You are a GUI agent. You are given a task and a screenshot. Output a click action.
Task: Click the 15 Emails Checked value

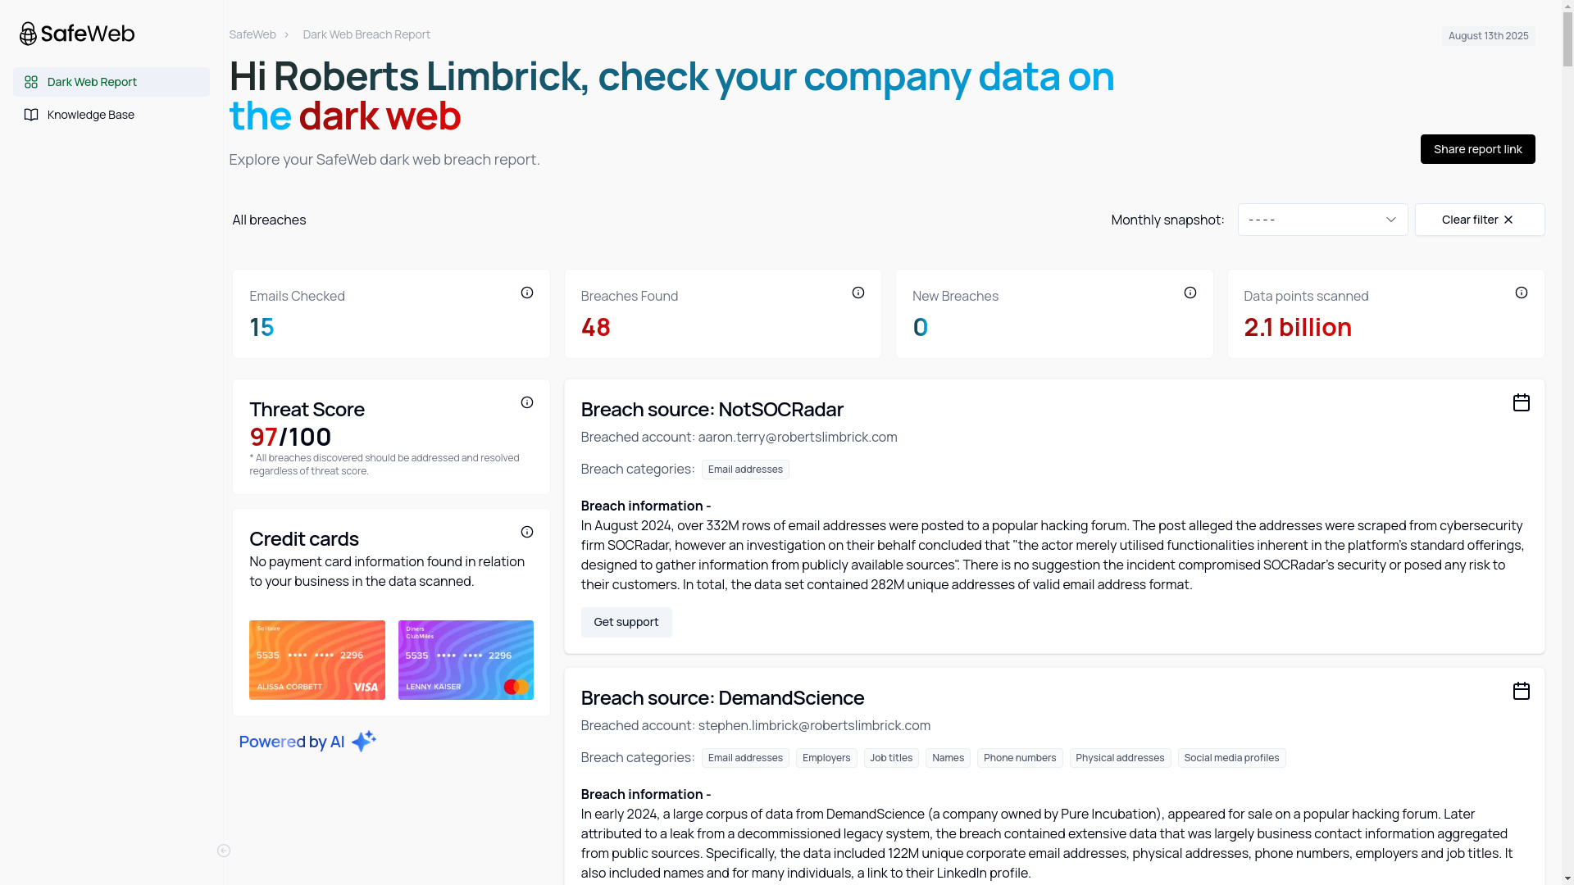[x=262, y=327]
